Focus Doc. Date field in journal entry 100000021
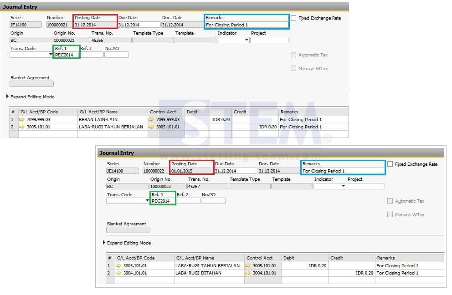The image size is (452, 295). point(182,25)
